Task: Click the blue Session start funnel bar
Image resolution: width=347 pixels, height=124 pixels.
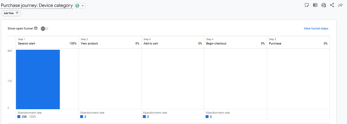Action: 38,80
